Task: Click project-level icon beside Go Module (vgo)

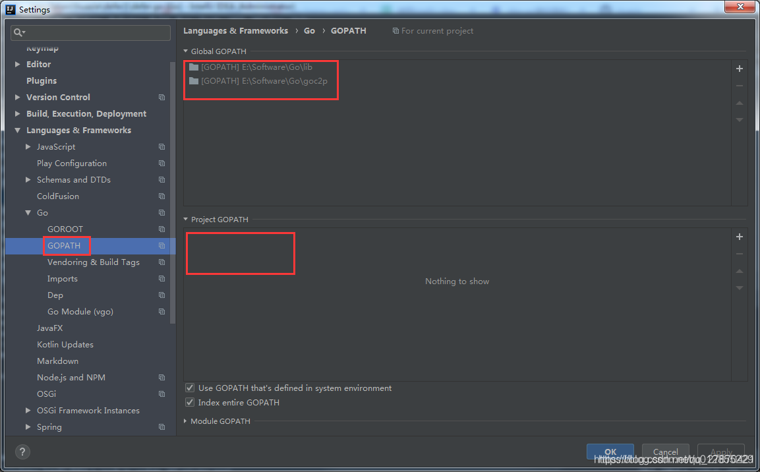Action: tap(162, 312)
